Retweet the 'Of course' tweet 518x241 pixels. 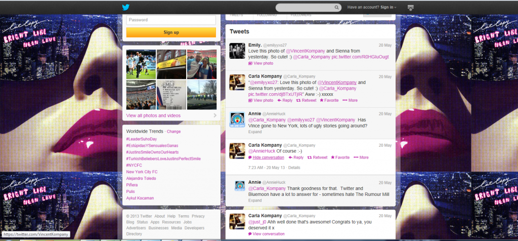pos(317,157)
